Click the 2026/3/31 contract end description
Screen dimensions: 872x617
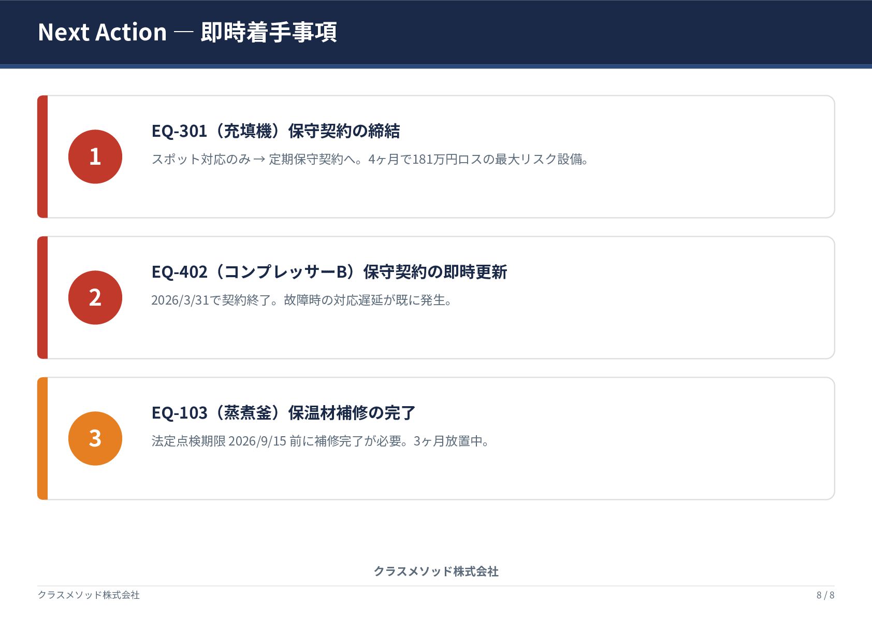(302, 300)
